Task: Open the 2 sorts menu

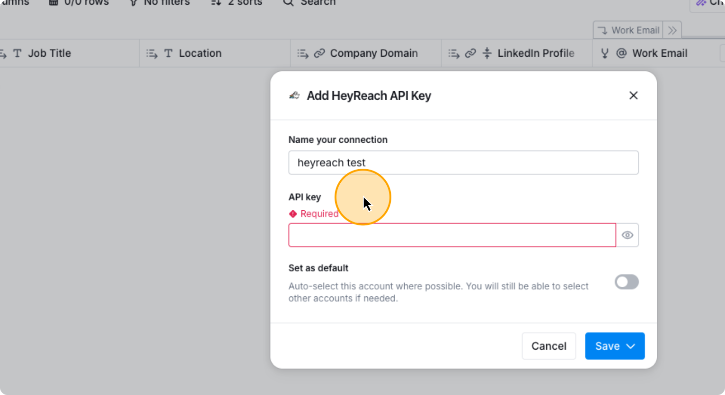Action: 237,3
